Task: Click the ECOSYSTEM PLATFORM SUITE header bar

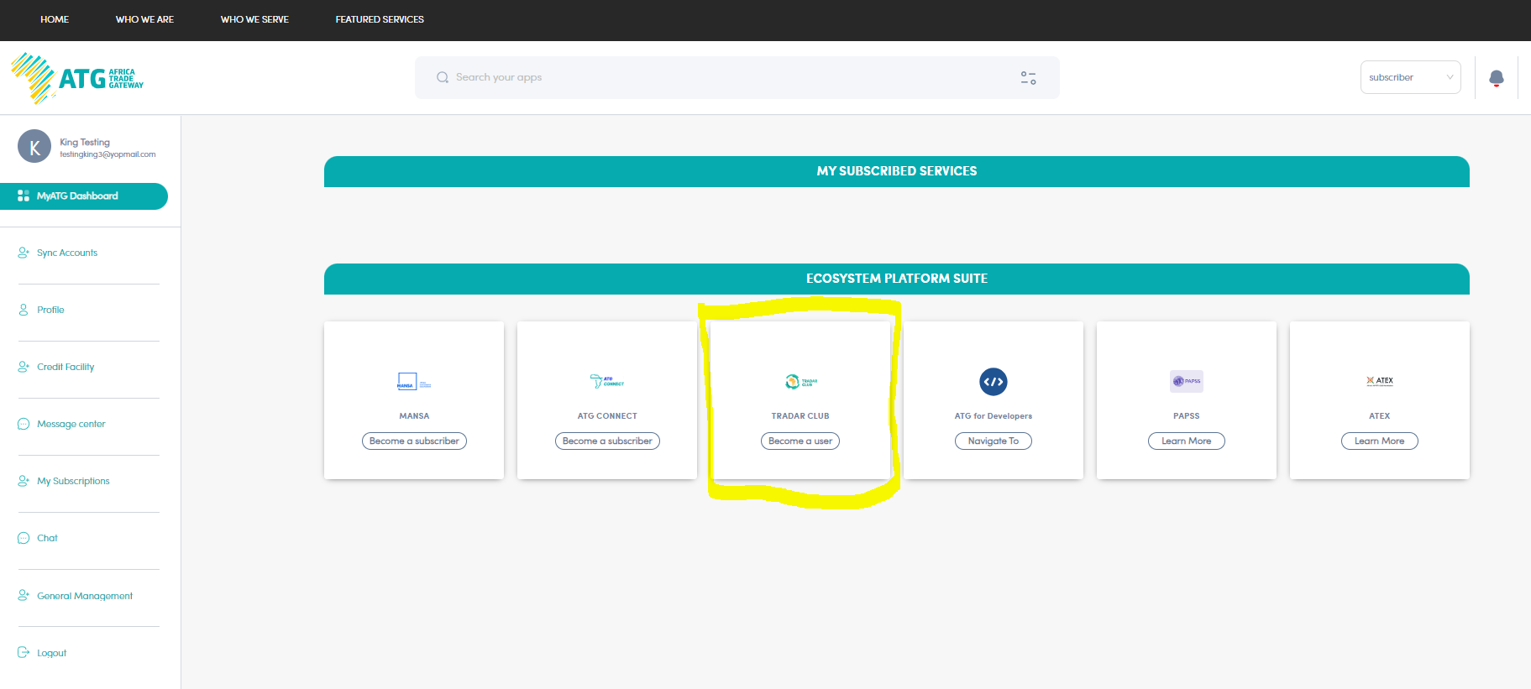Action: pos(897,279)
